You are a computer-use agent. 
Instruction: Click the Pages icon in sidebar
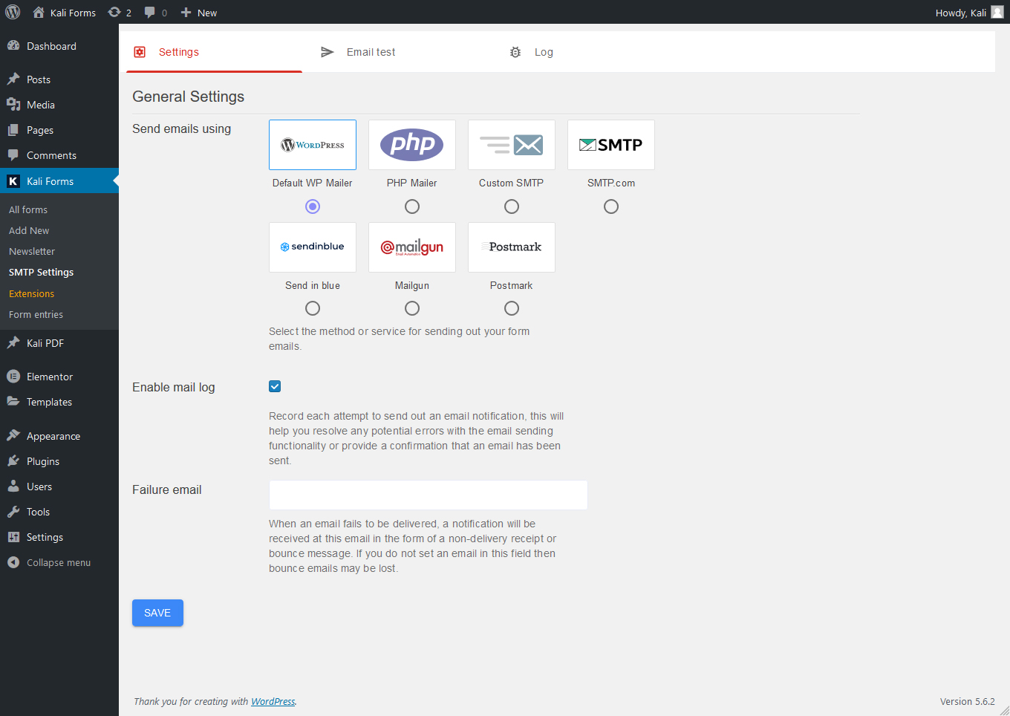coord(13,129)
